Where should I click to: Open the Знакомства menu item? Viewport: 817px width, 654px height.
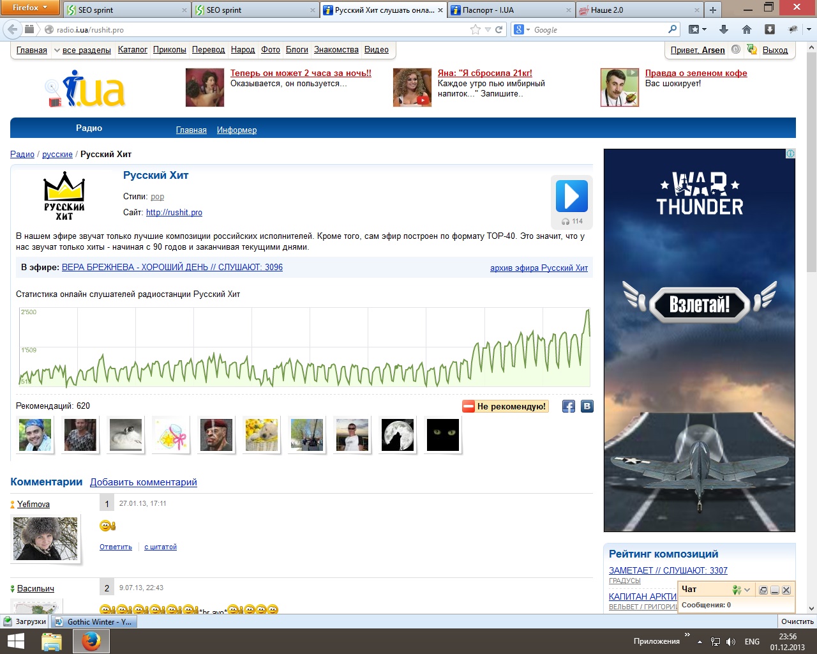(x=336, y=50)
